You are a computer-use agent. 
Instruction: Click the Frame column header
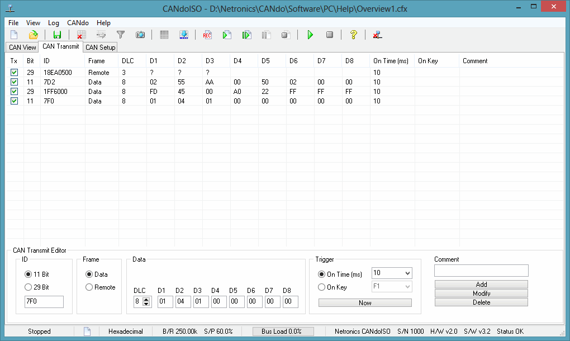101,61
